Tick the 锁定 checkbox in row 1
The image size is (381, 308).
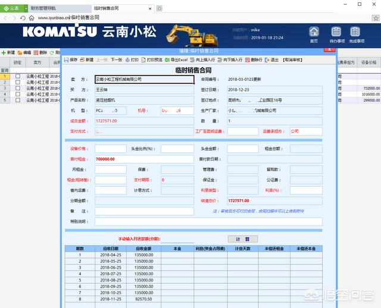point(17,76)
